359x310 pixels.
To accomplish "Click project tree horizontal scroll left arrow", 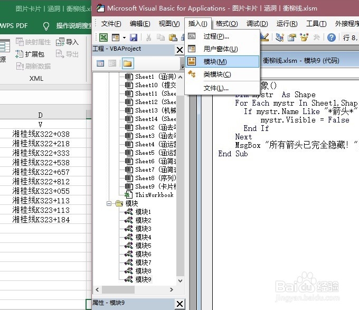I will 97,289.
